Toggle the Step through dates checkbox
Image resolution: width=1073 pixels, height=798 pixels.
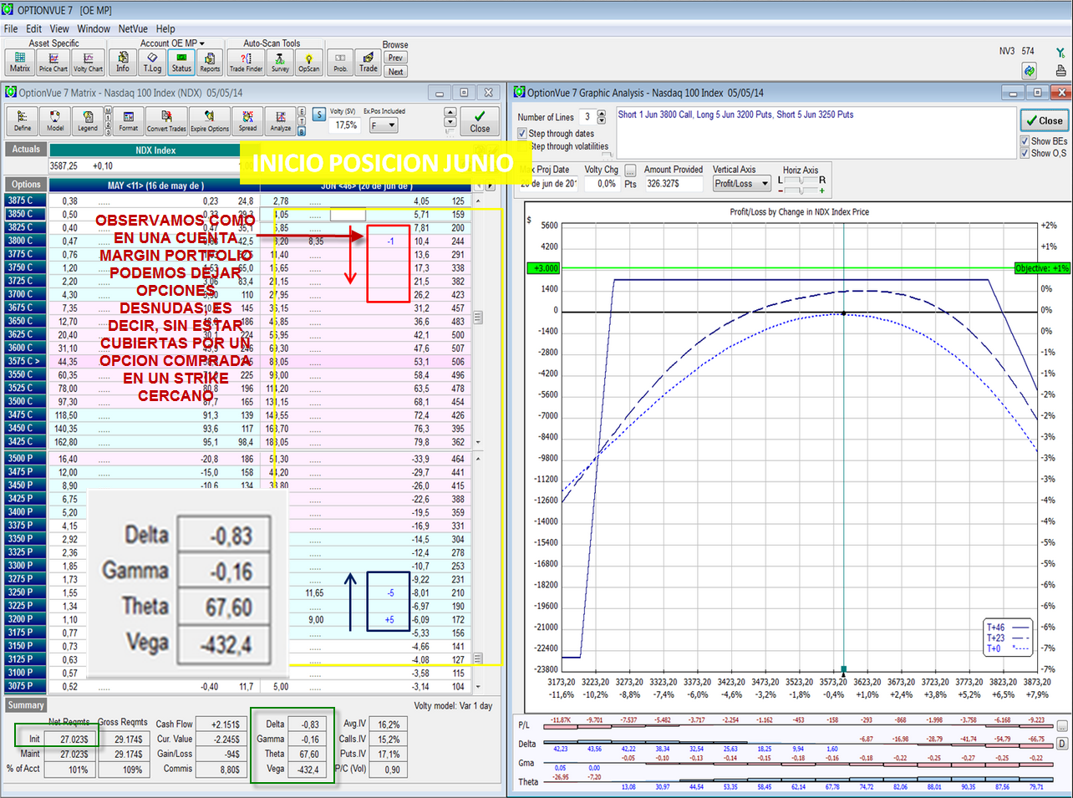522,134
